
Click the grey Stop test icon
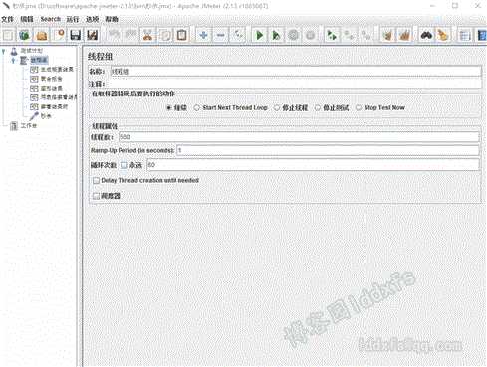point(293,35)
